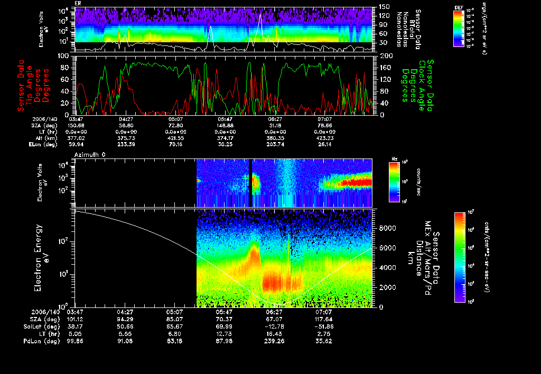541x374 pixels.
Task: Click the red high-count band in Azimuth 0 panel
Action: click(356, 183)
